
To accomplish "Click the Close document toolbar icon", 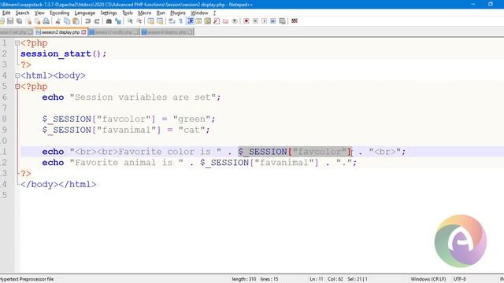I will [x=29, y=21].
